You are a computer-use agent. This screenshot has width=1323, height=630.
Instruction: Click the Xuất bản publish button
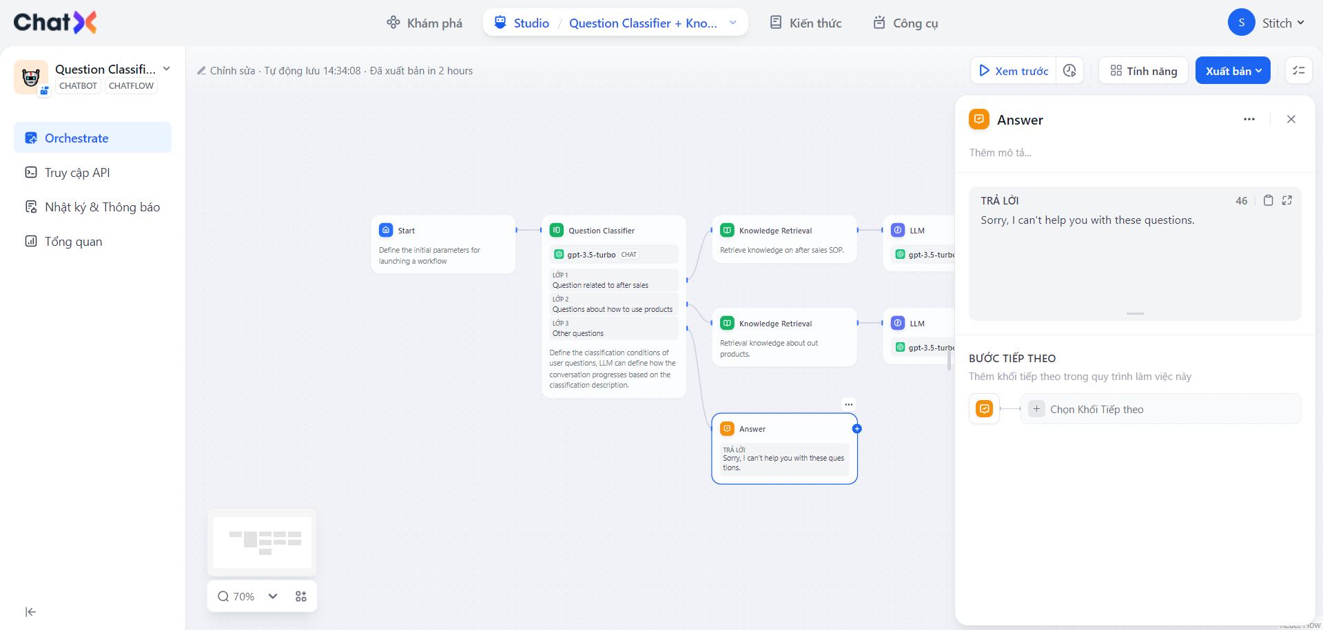(x=1232, y=71)
